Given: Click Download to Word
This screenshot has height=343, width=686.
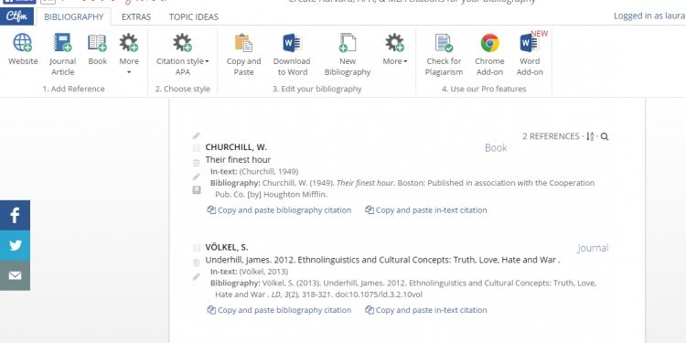Looking at the screenshot, I should pos(292,54).
